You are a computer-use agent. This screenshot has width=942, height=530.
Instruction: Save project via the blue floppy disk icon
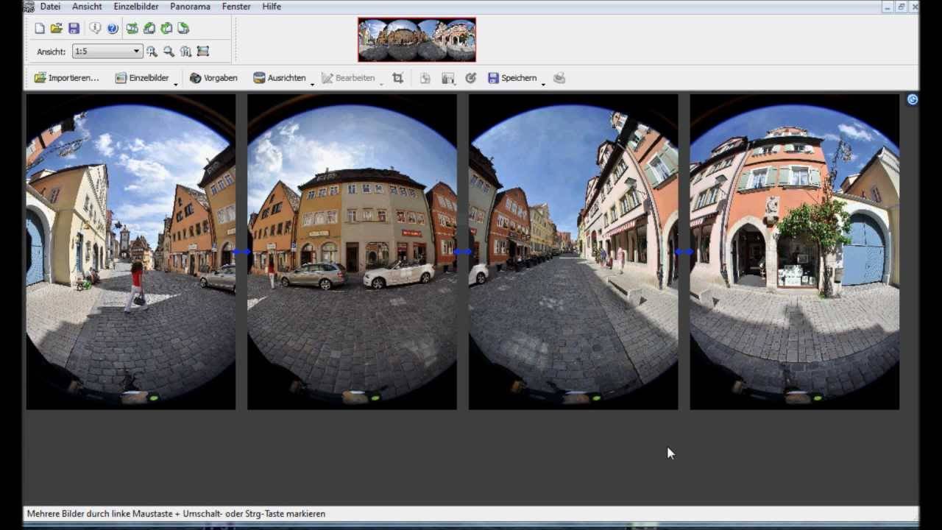coord(74,28)
